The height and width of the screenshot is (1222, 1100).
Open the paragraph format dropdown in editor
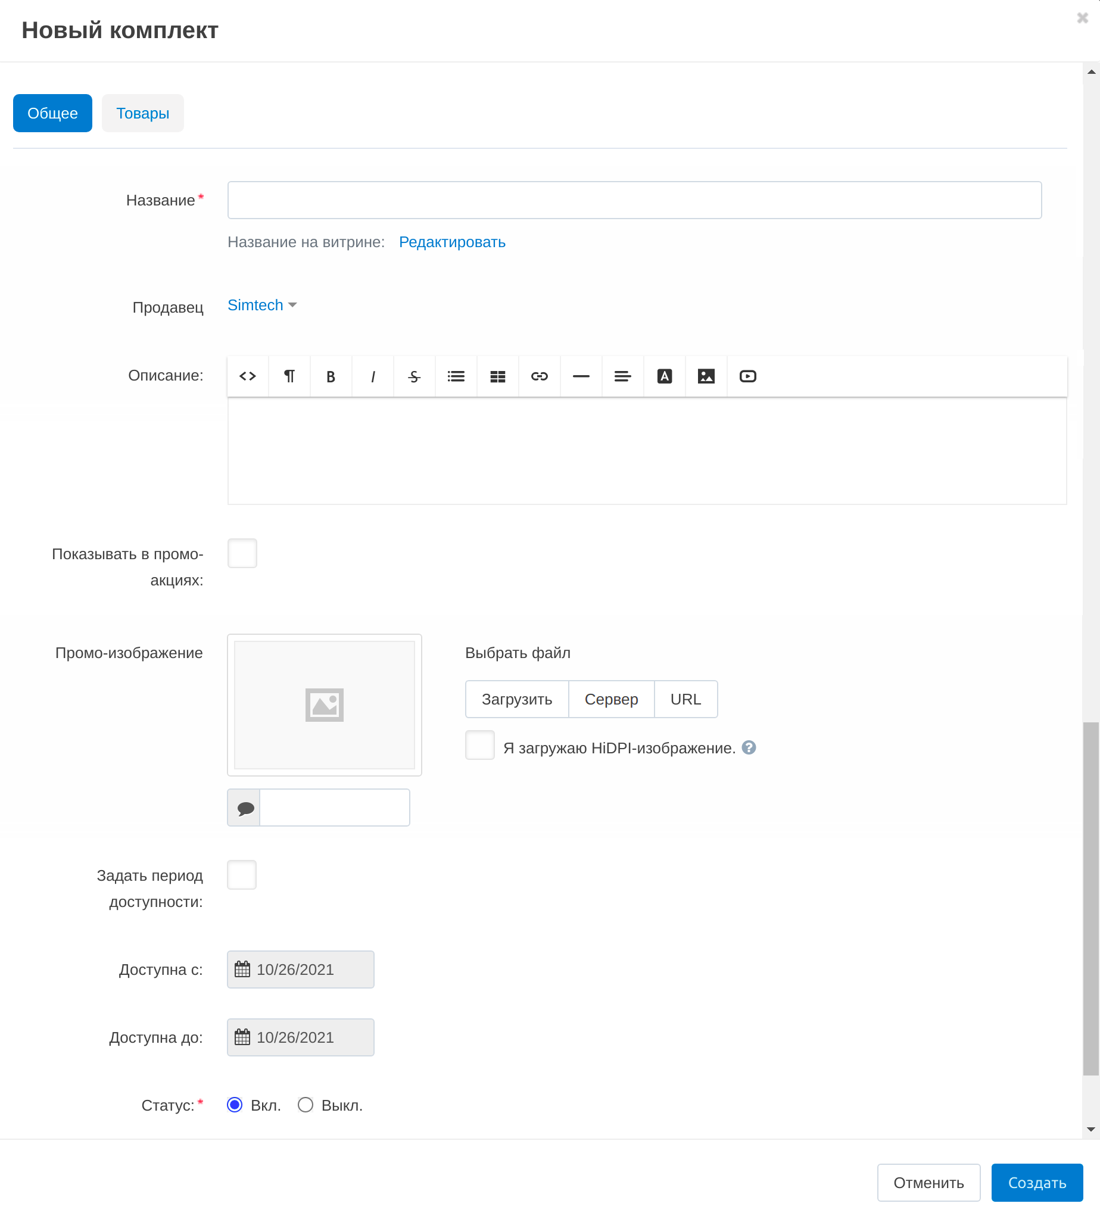point(289,376)
